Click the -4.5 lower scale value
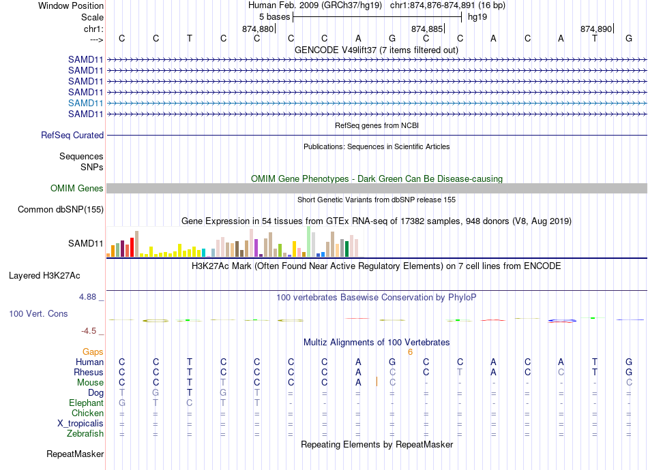 click(89, 331)
